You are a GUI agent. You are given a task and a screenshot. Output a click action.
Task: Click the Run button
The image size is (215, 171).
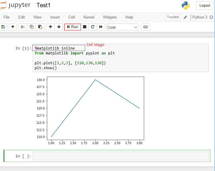click(x=73, y=27)
